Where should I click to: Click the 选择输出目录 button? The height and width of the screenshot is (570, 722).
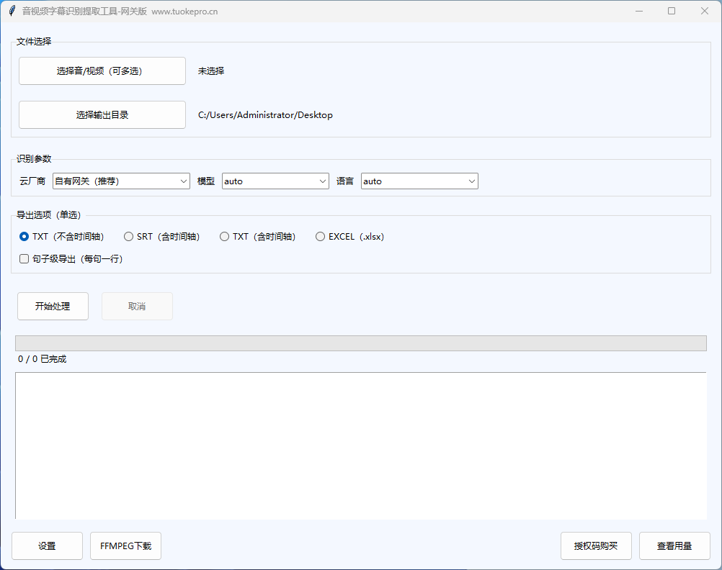pyautogui.click(x=102, y=114)
